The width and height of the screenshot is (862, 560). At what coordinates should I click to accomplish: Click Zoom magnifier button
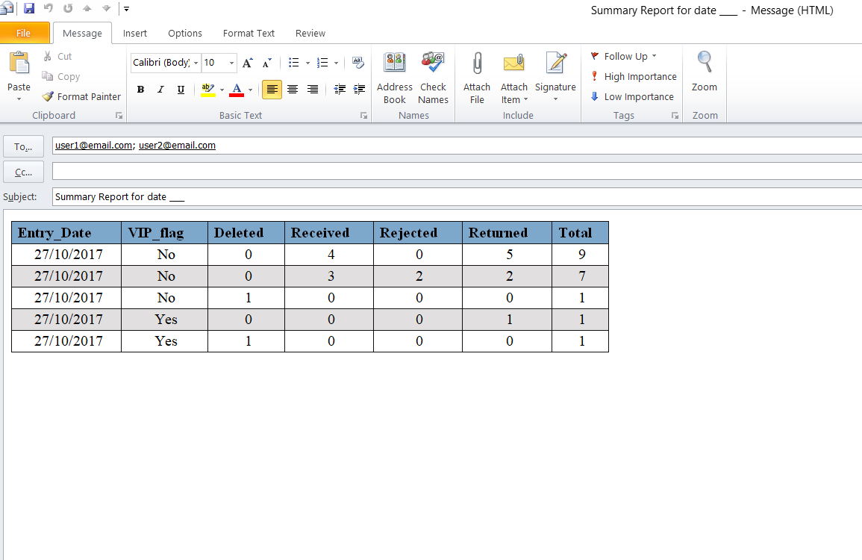[705, 72]
